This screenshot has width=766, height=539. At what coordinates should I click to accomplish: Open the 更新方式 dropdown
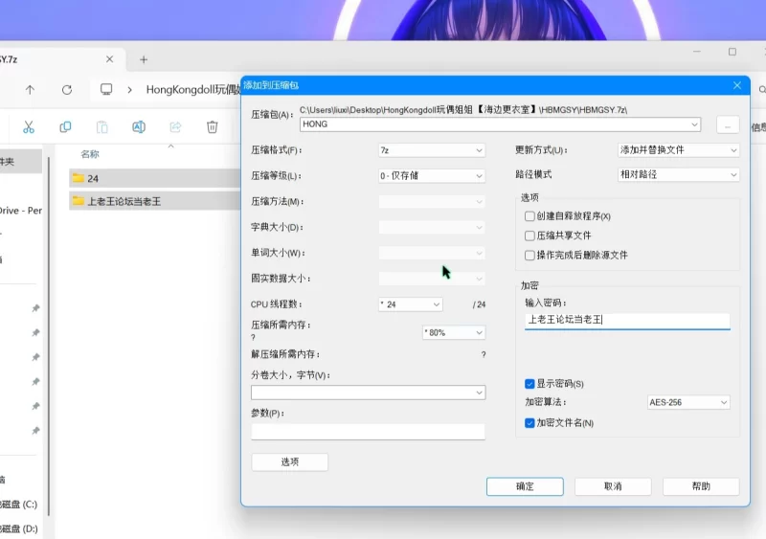679,150
